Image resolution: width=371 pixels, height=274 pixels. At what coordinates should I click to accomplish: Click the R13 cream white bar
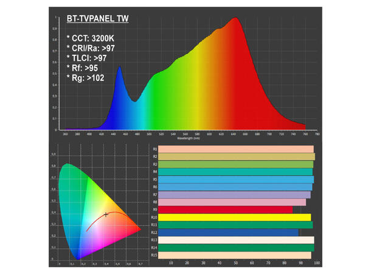pyautogui.click(x=236, y=240)
